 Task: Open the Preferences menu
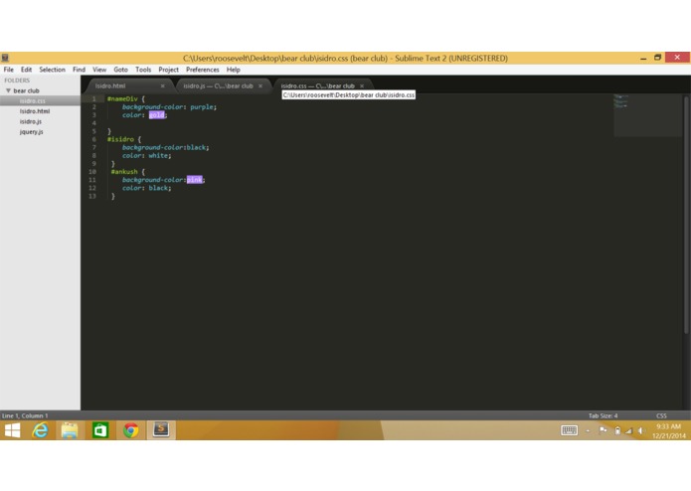202,70
